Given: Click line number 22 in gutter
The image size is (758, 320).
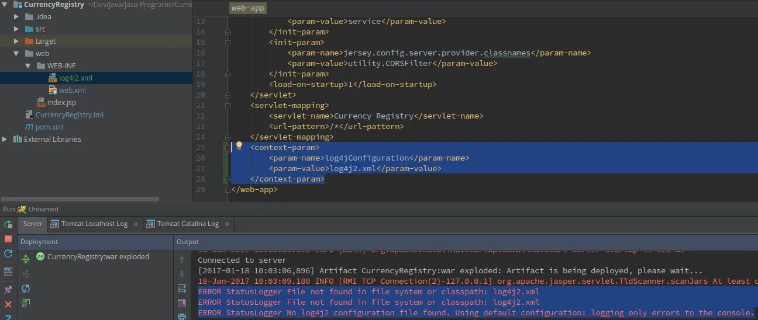Looking at the screenshot, I should pyautogui.click(x=200, y=116).
